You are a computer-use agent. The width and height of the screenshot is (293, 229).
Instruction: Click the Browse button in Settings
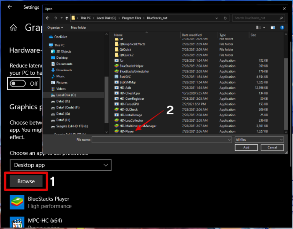[26, 181]
